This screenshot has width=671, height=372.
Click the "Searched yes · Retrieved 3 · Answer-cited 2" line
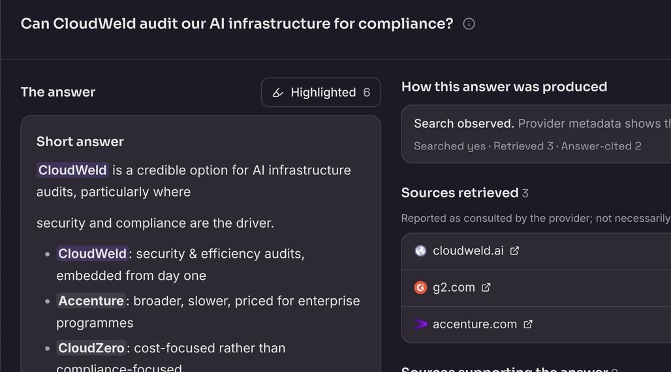(x=527, y=146)
